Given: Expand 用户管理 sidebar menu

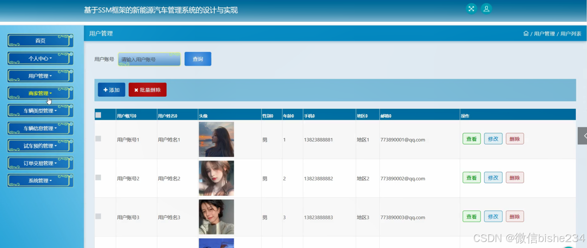Looking at the screenshot, I should coord(40,76).
